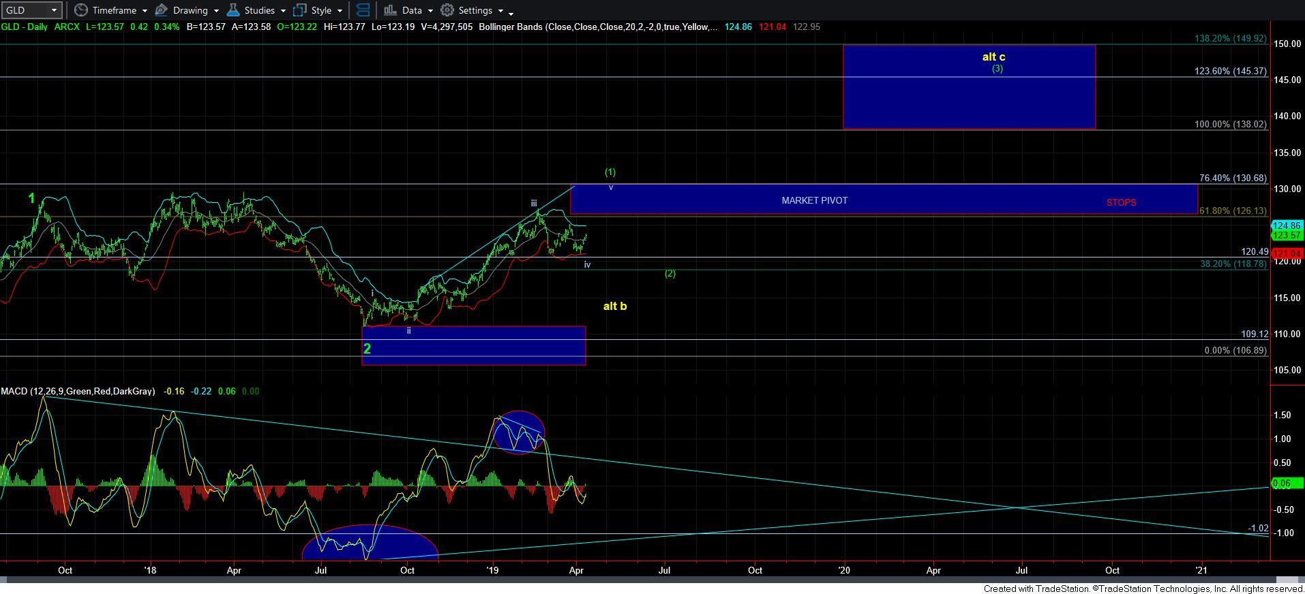Image resolution: width=1305 pixels, height=594 pixels.
Task: Select the yellow 'alt b' label
Action: [x=615, y=306]
